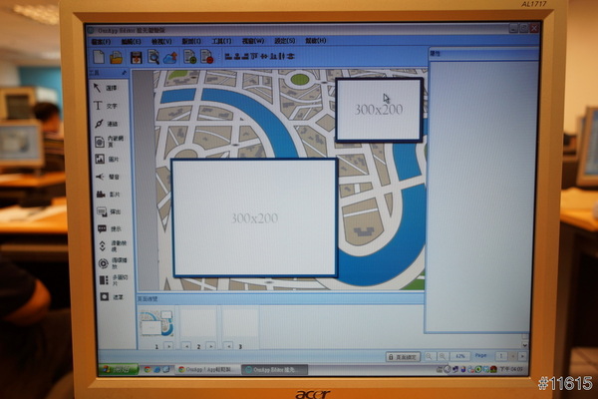Viewport: 598px width, 399px height.
Task: Open the Tools (T) menu
Action: pos(221,41)
